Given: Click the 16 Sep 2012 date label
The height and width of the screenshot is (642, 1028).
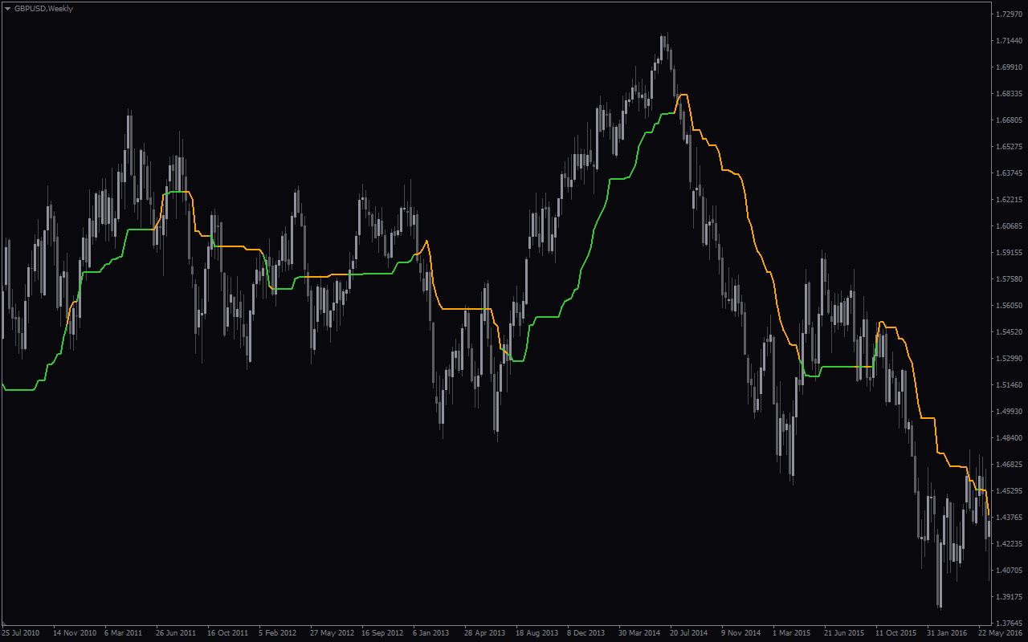Looking at the screenshot, I should 382,633.
